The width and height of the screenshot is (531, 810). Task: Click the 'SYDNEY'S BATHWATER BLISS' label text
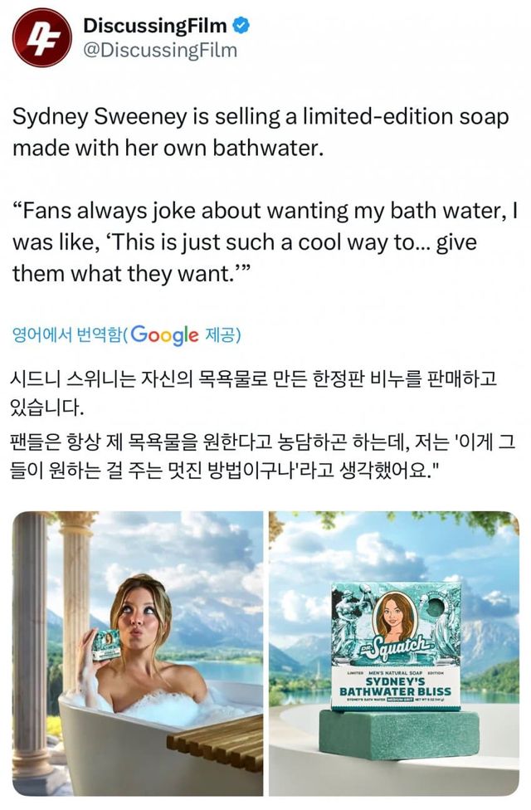pos(395,686)
